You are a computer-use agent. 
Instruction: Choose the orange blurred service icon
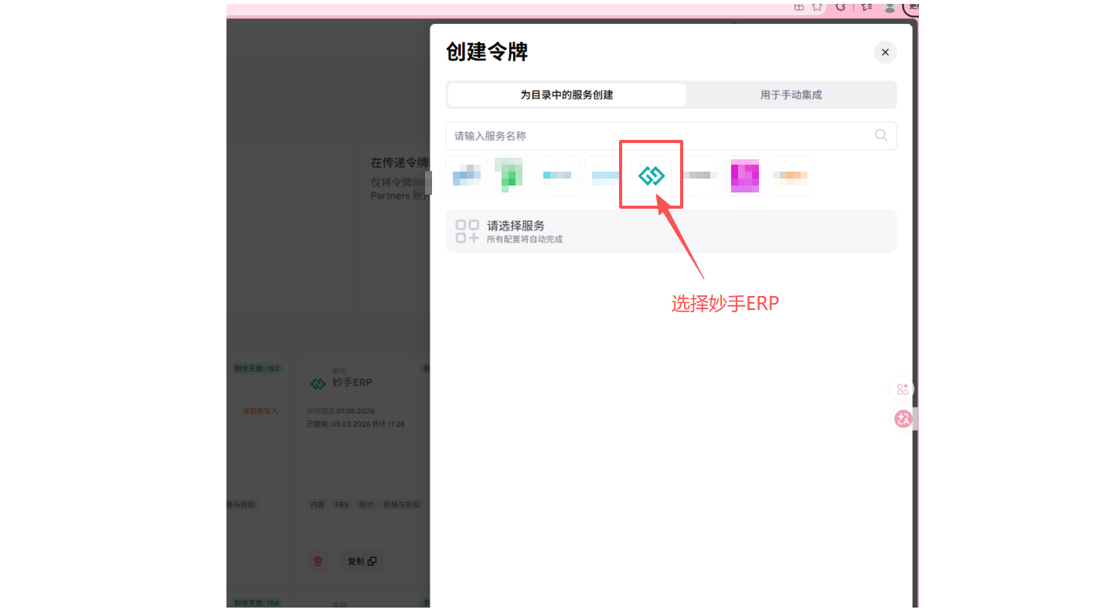click(x=791, y=175)
